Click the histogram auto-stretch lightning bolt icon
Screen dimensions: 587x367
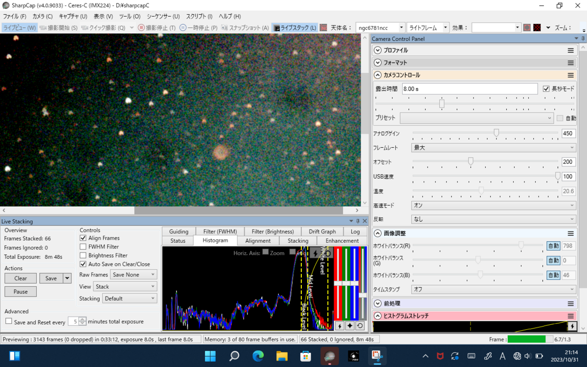339,326
